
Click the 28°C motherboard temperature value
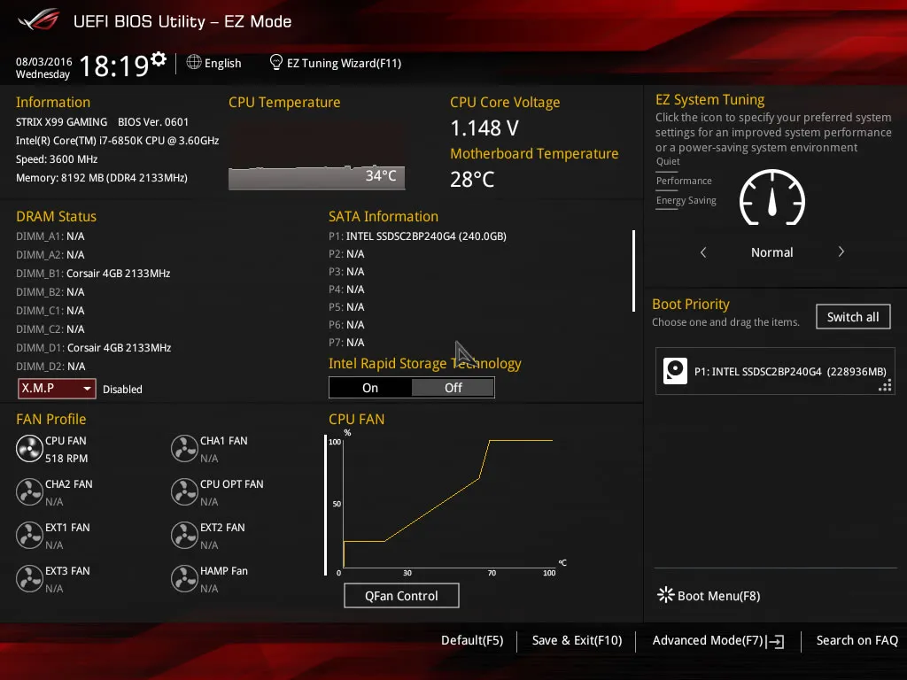tap(472, 179)
